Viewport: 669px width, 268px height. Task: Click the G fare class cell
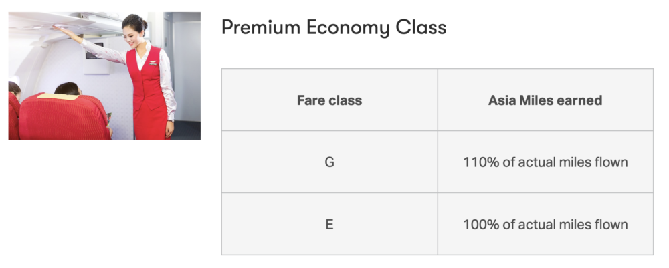coord(329,162)
